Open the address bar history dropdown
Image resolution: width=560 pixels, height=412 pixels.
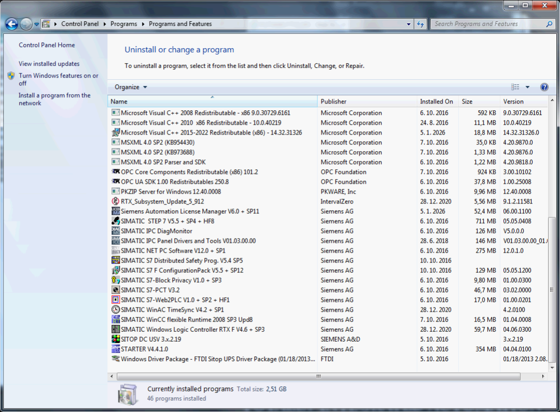409,24
